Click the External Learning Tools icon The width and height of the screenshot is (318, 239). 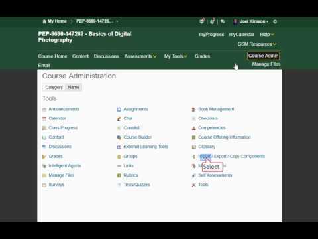(119, 147)
